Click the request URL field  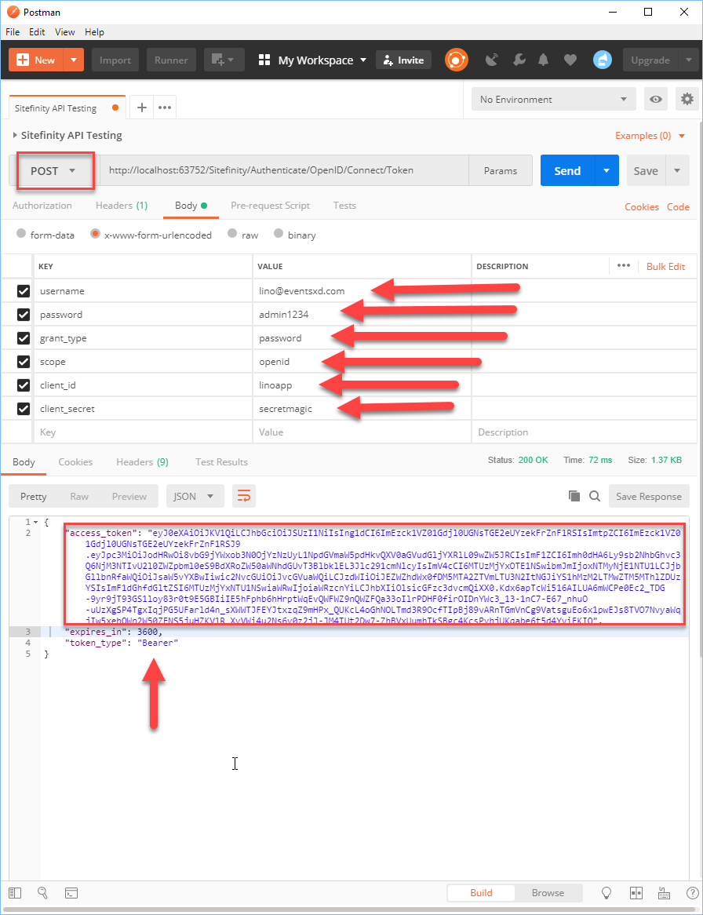click(x=284, y=170)
